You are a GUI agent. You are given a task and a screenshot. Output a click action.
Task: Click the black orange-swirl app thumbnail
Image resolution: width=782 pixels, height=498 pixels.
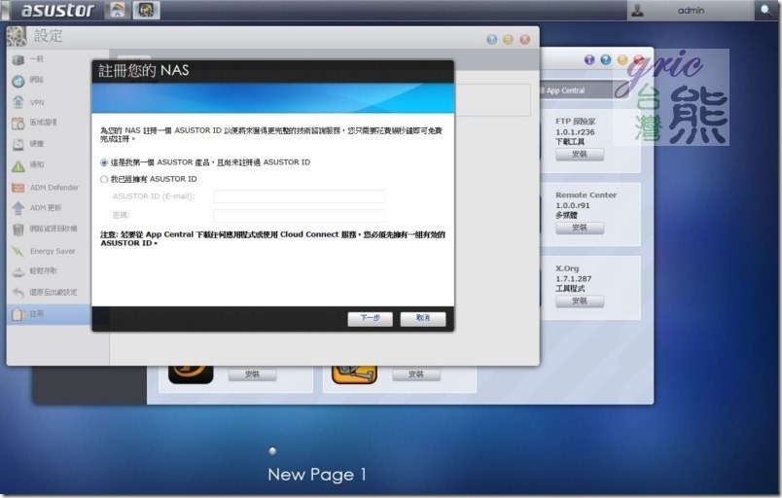pyautogui.click(x=191, y=374)
